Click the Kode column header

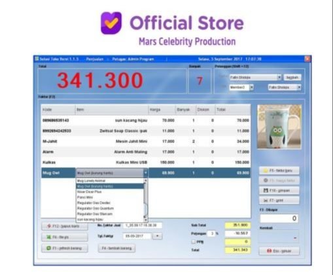pos(58,110)
